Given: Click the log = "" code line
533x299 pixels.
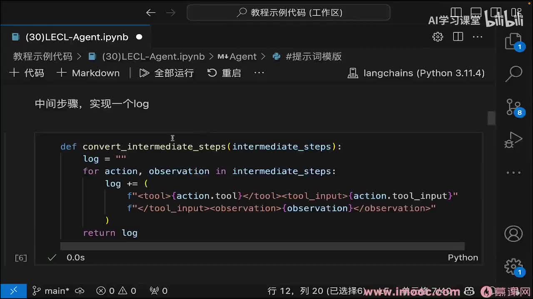Looking at the screenshot, I should pos(105,159).
